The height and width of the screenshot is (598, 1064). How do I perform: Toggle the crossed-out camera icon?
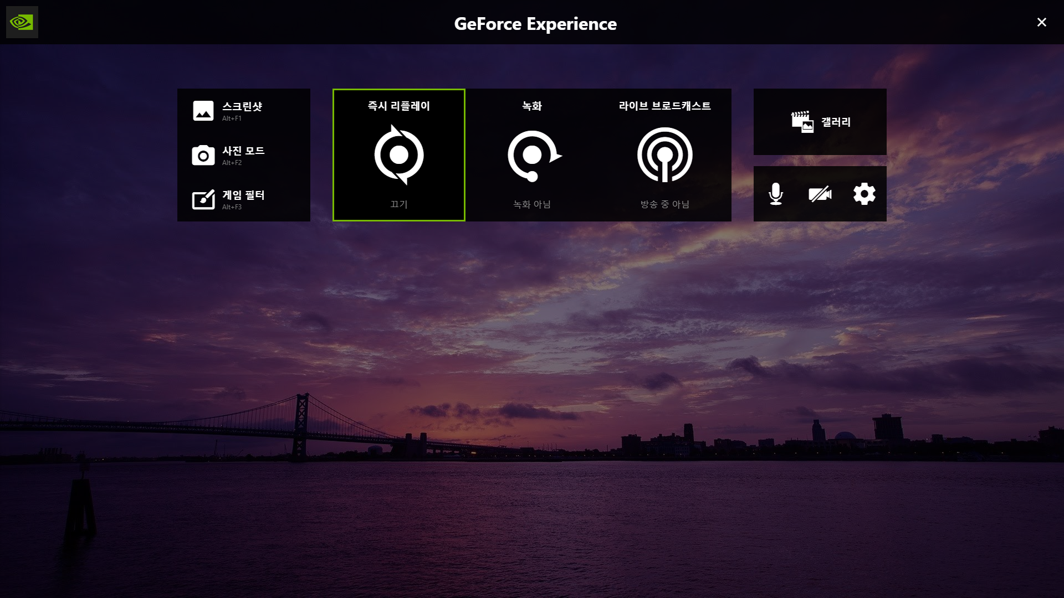pos(820,194)
